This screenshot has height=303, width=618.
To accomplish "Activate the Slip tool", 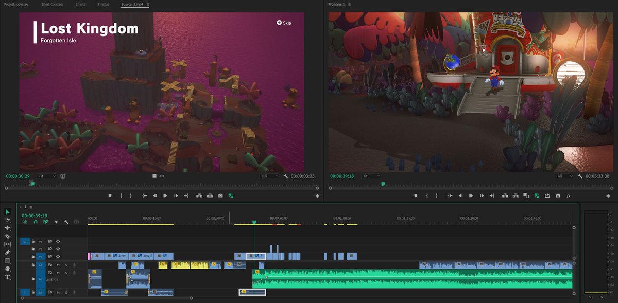I will (8, 244).
